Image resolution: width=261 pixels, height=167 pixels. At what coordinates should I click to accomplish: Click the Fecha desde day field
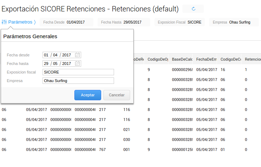click(x=46, y=55)
